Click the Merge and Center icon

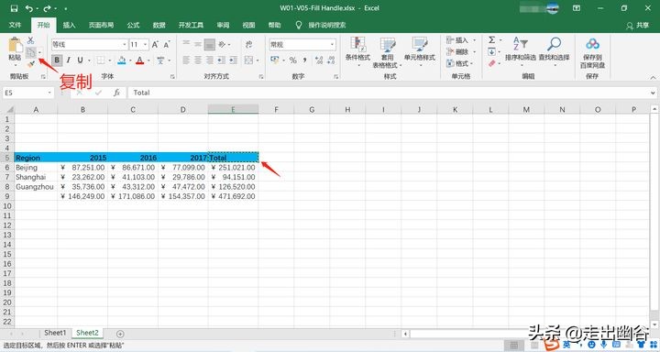point(248,60)
